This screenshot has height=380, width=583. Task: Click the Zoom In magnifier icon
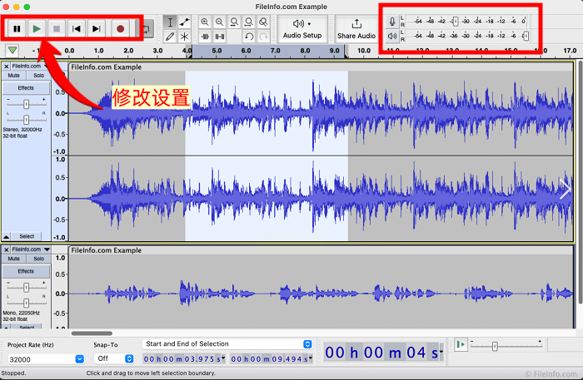pyautogui.click(x=205, y=22)
